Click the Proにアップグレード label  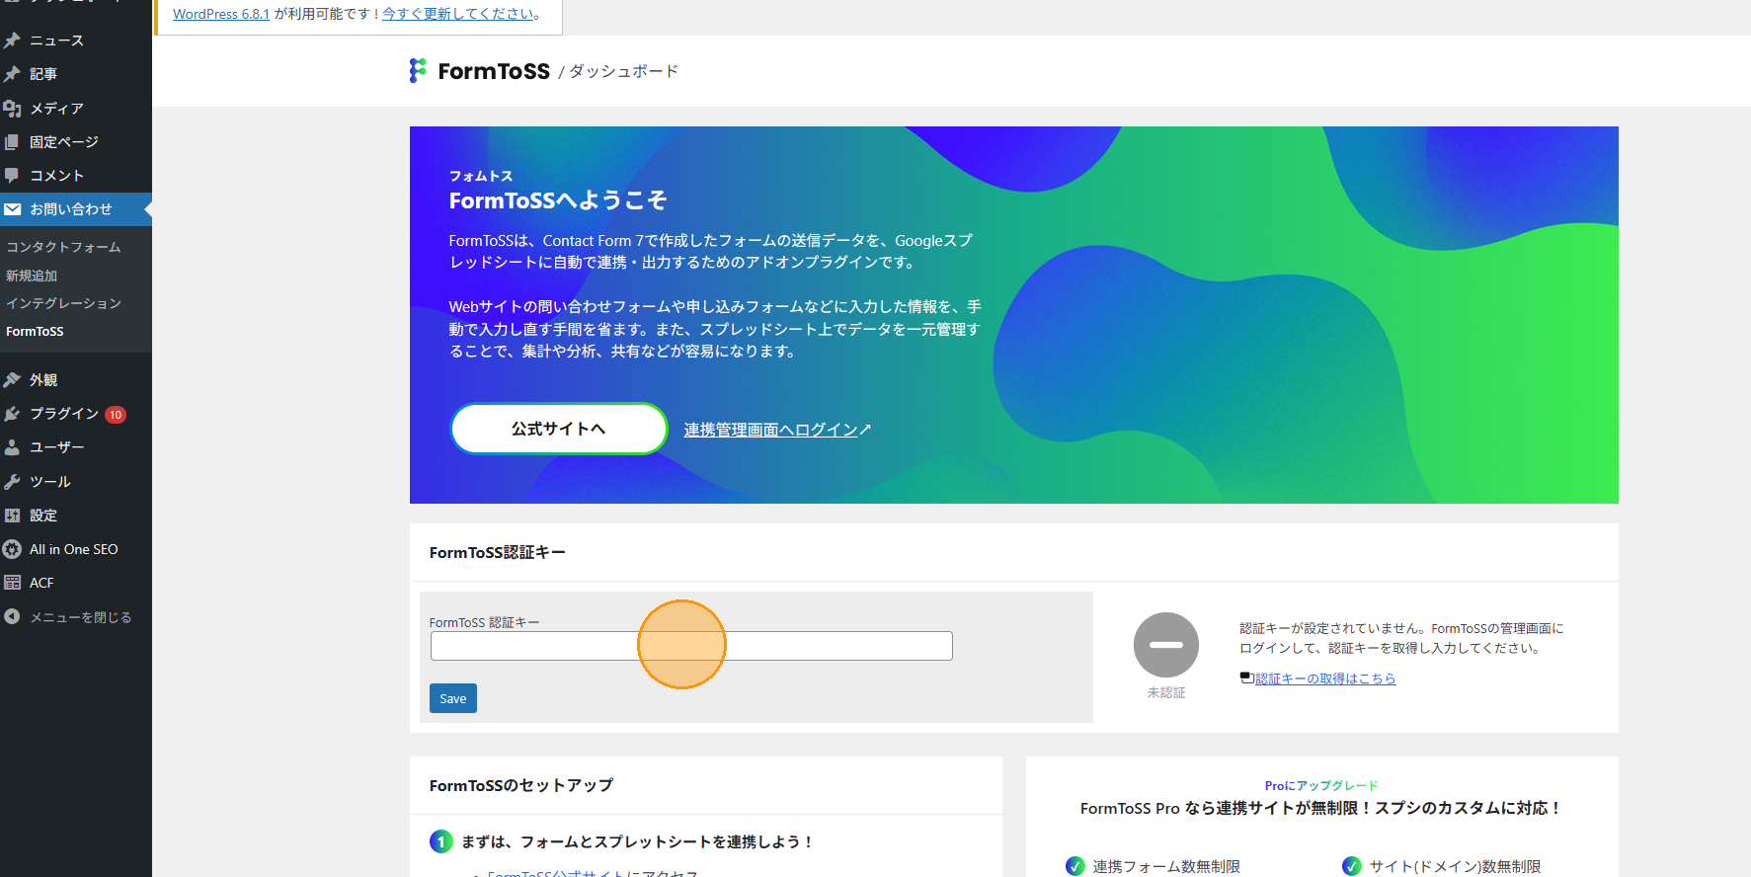tap(1321, 786)
